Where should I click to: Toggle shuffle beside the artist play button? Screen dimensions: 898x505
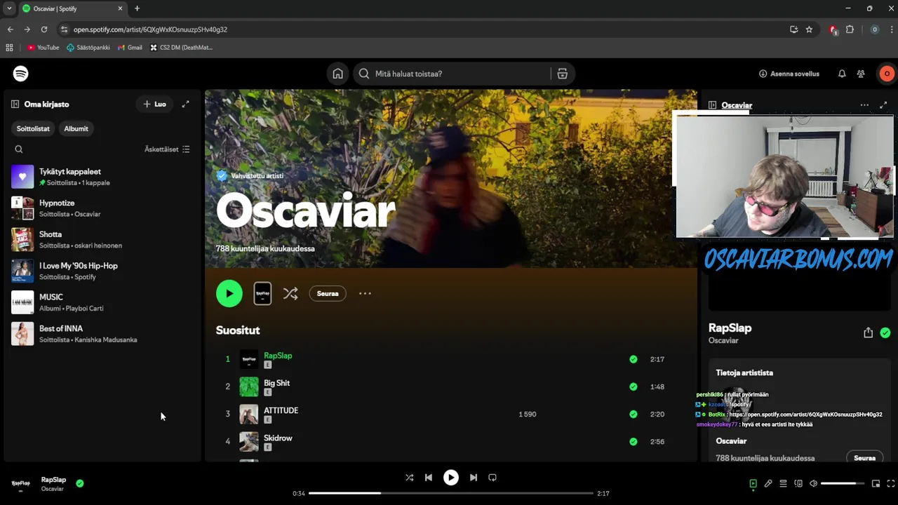pyautogui.click(x=290, y=294)
